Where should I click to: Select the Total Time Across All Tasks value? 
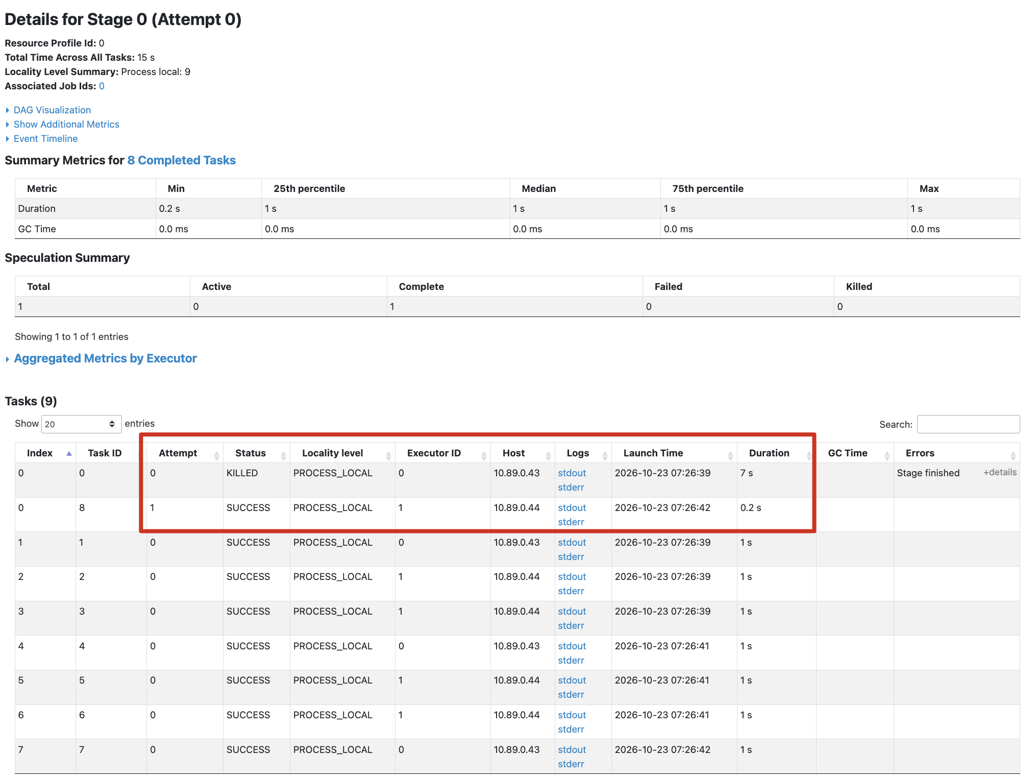pyautogui.click(x=146, y=58)
